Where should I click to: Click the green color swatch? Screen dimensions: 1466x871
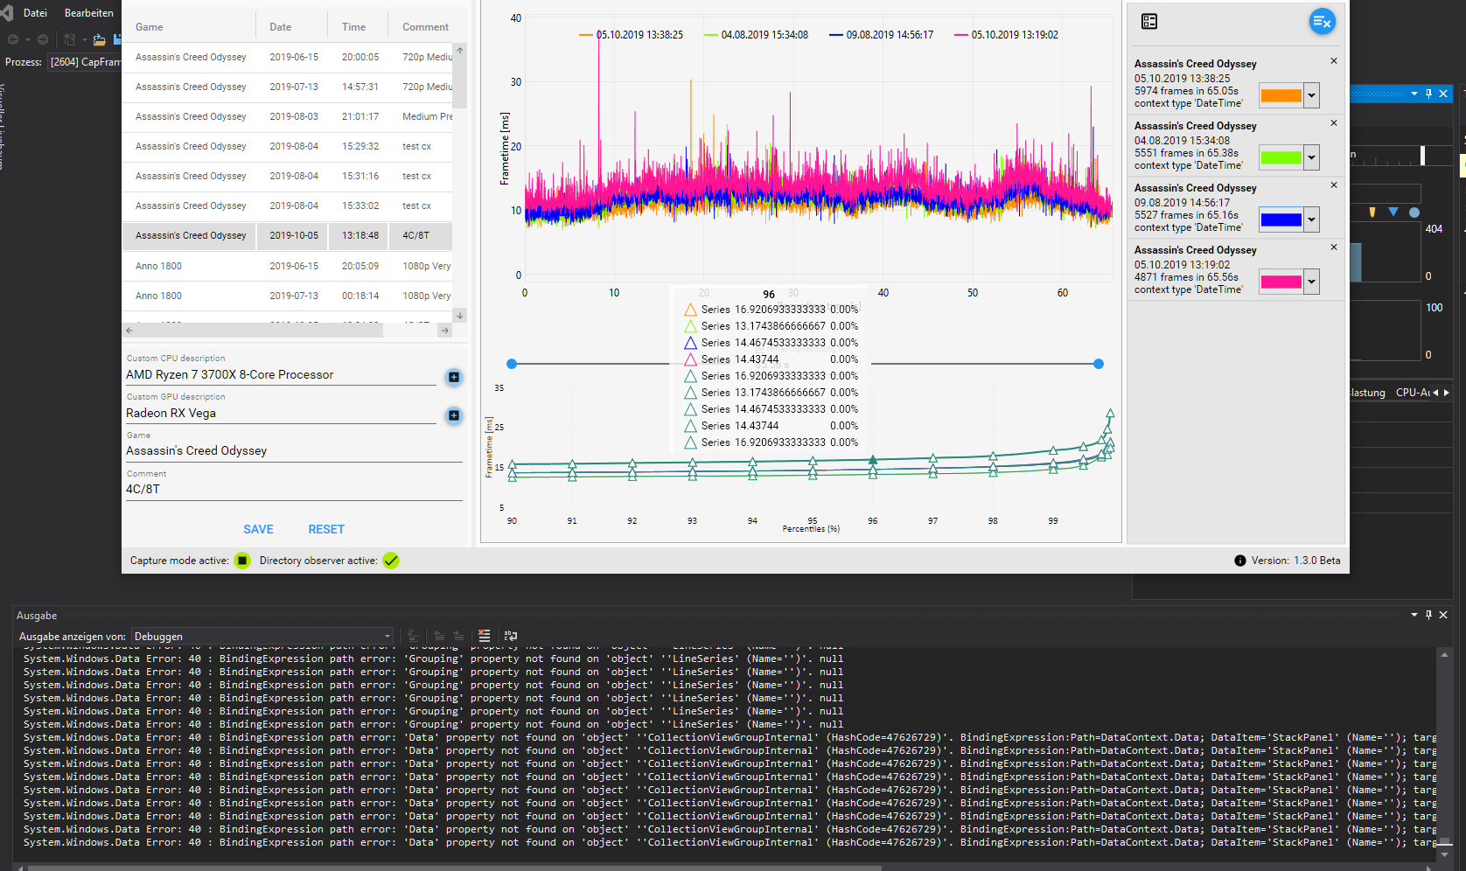pyautogui.click(x=1281, y=157)
